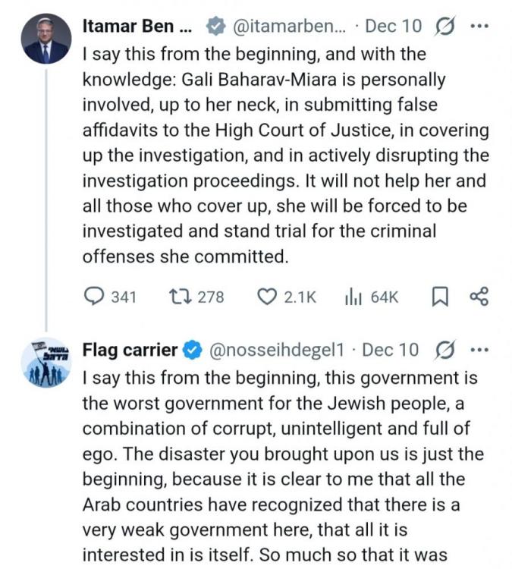This screenshot has width=512, height=569.
Task: View analytics showing 64K views
Action: (x=352, y=297)
